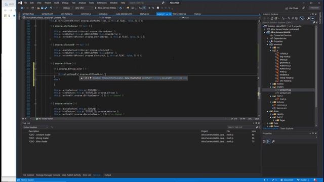
Task: Click the Collapse All icon in Solution Explorer
Action: [293, 18]
